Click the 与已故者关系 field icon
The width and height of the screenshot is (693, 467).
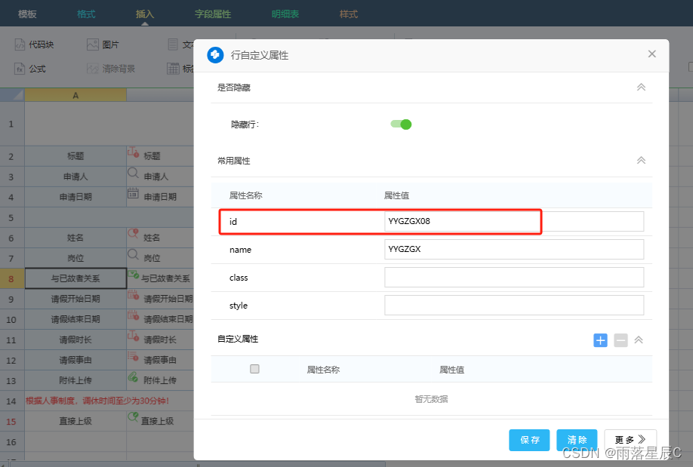133,275
